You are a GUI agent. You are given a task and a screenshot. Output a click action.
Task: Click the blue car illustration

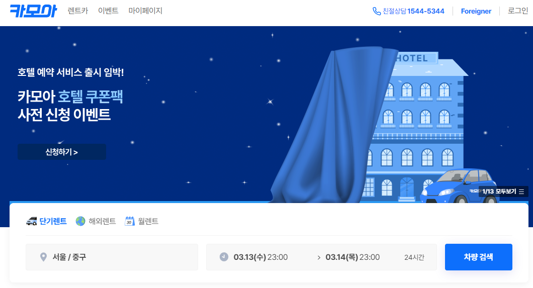click(459, 186)
